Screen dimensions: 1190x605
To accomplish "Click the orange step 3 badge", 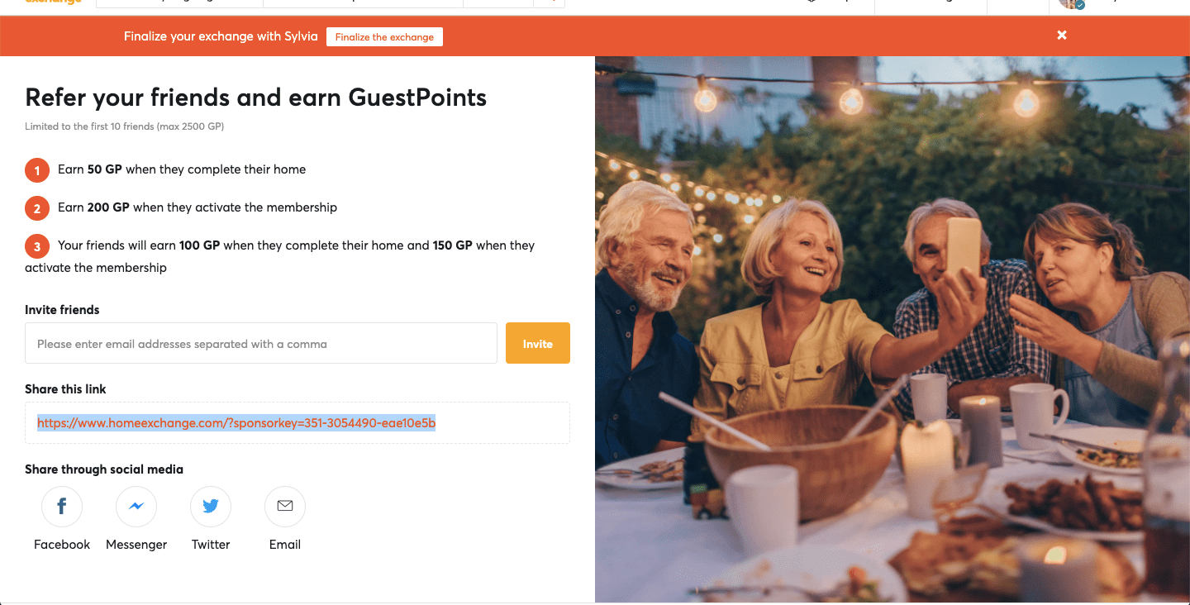I will pos(37,246).
